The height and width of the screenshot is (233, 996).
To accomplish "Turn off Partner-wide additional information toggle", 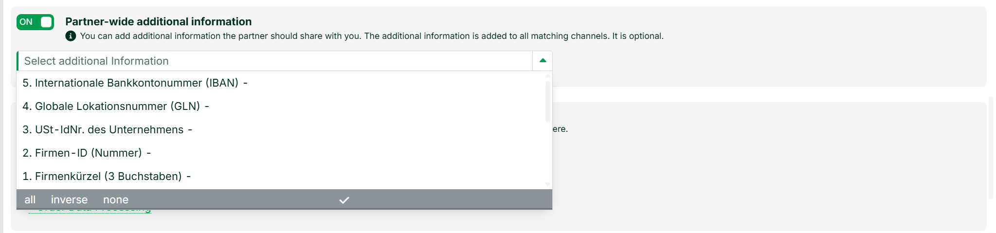I will coord(35,22).
